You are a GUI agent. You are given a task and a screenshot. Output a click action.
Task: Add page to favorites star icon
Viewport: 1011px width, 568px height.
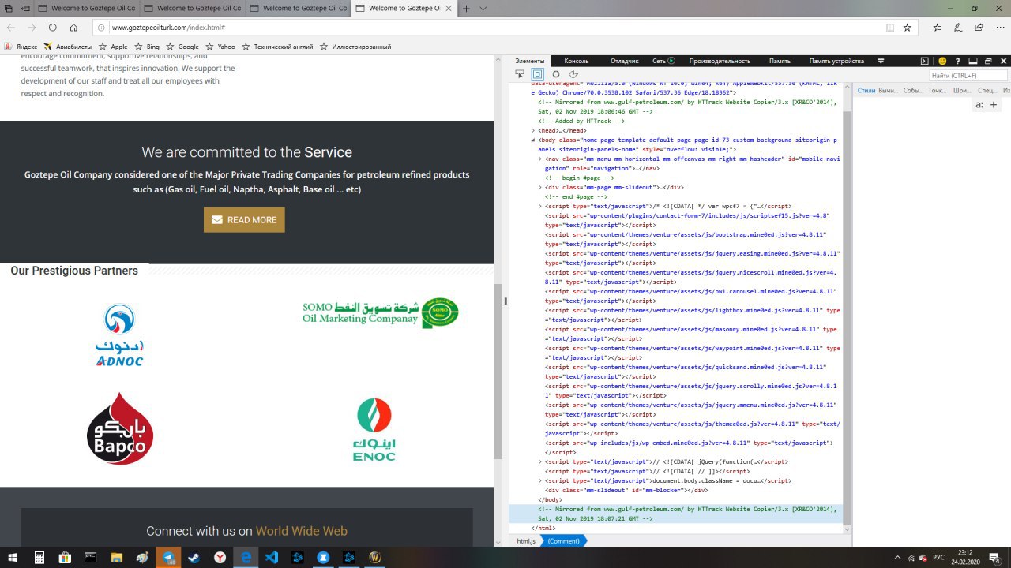point(907,27)
